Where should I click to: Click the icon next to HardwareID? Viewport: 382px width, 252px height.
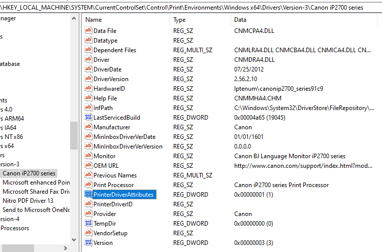point(88,88)
